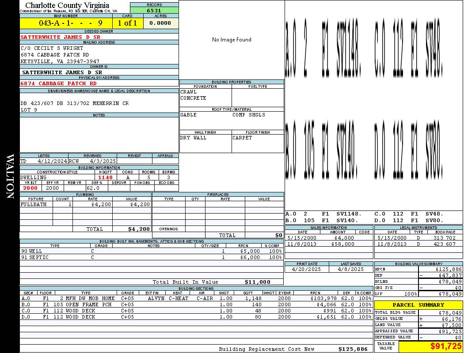Click WELL RPCN value $5,000

pos(250,251)
